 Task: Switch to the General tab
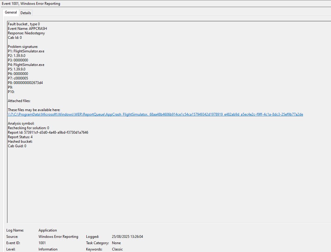pyautogui.click(x=11, y=12)
